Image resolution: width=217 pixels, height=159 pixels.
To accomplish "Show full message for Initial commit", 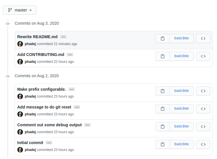I will pyautogui.click(x=49, y=143).
